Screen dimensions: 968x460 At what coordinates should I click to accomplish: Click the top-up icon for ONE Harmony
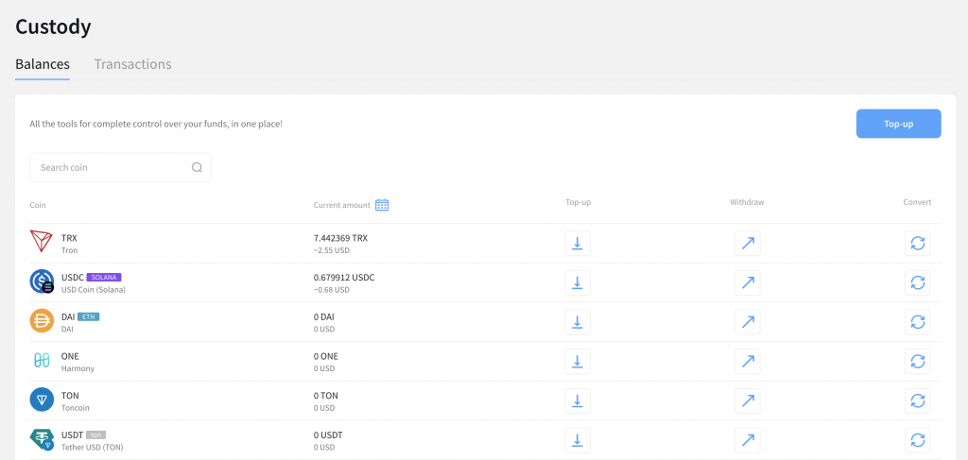[x=578, y=361]
